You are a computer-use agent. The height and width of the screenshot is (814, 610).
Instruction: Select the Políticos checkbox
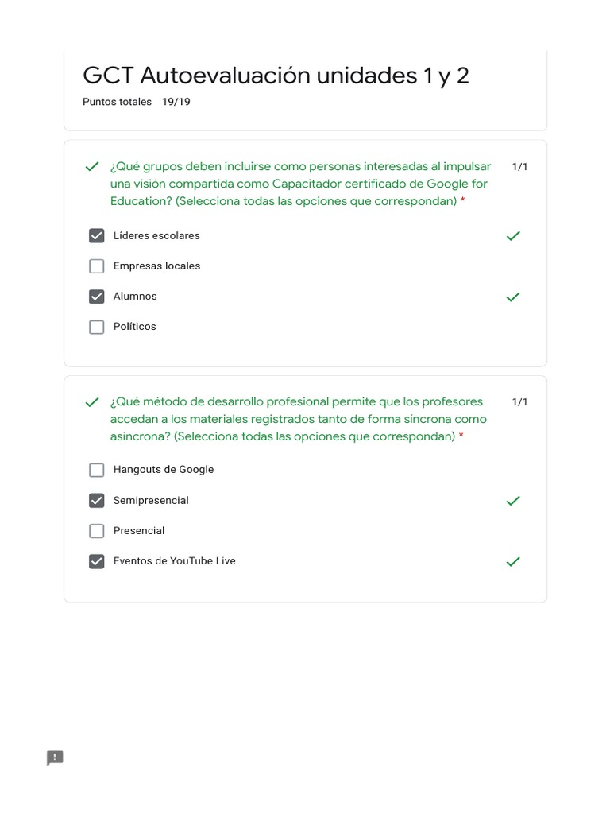[97, 327]
